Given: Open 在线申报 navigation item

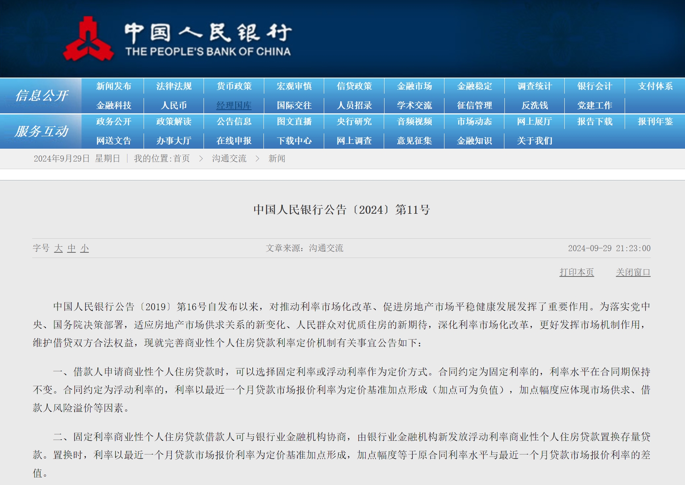Looking at the screenshot, I should pyautogui.click(x=234, y=141).
